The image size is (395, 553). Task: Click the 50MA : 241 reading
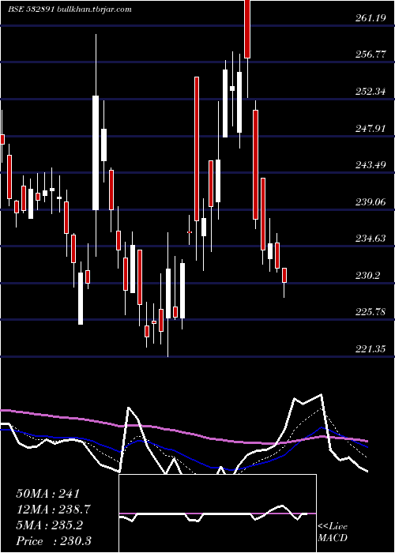tap(48, 494)
